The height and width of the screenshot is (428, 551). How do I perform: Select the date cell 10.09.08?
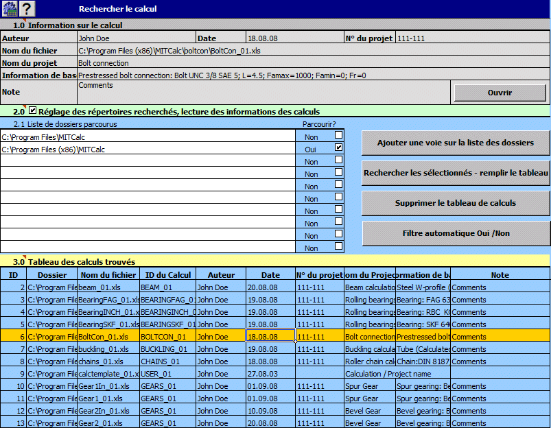pyautogui.click(x=270, y=410)
